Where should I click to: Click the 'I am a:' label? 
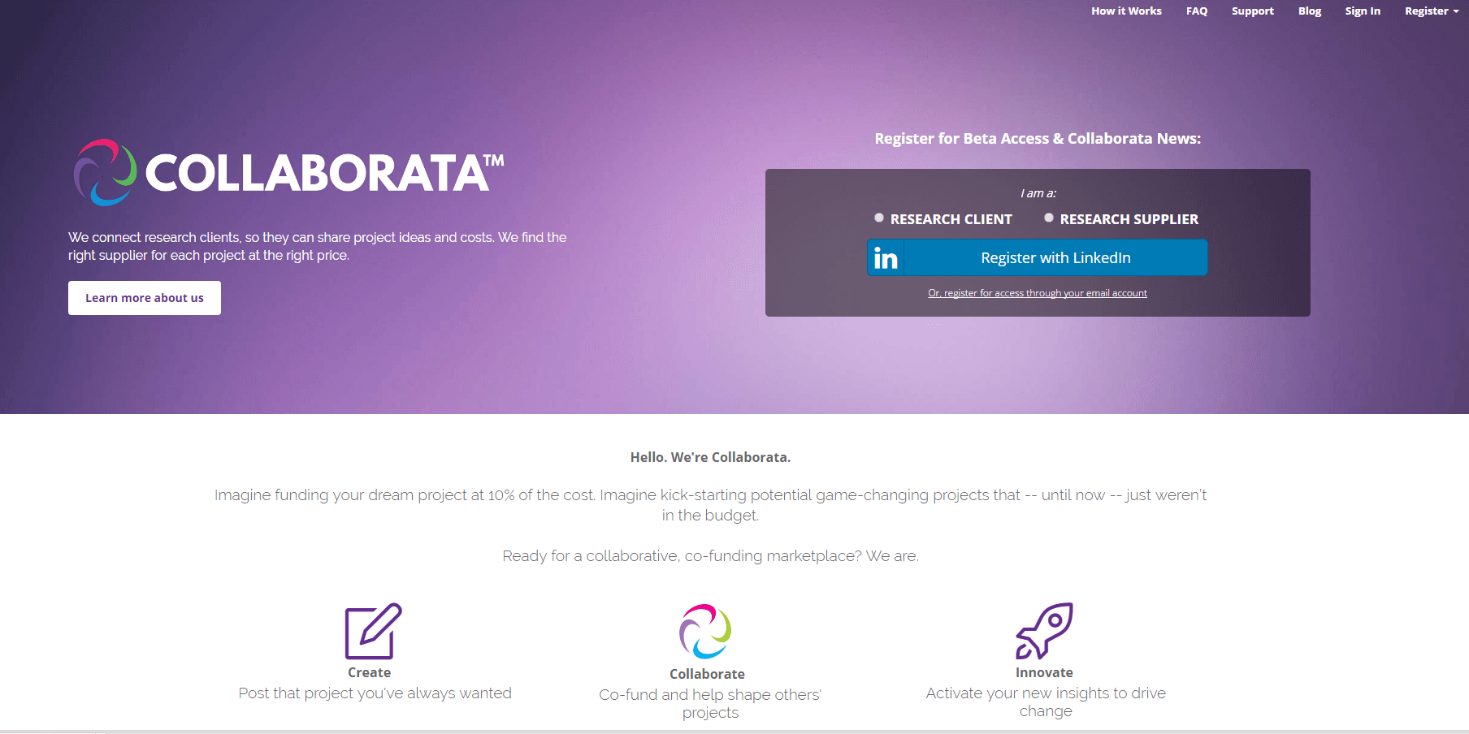(1038, 193)
